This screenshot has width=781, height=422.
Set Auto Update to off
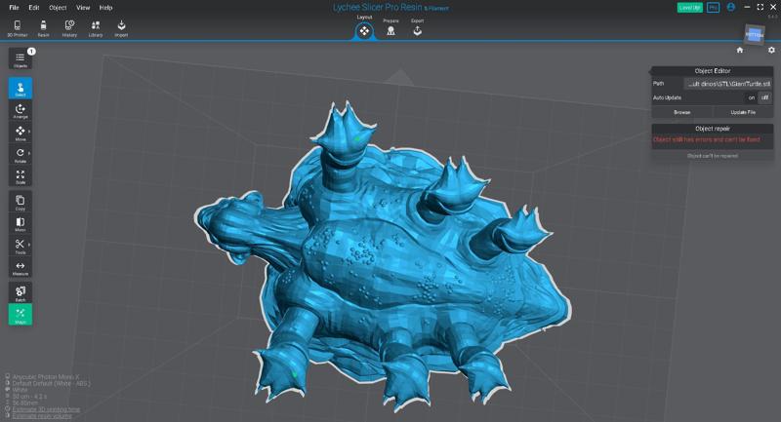(x=765, y=97)
